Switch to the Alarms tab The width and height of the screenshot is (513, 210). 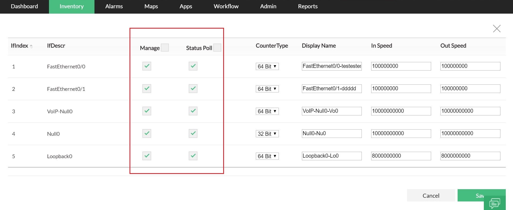point(114,6)
